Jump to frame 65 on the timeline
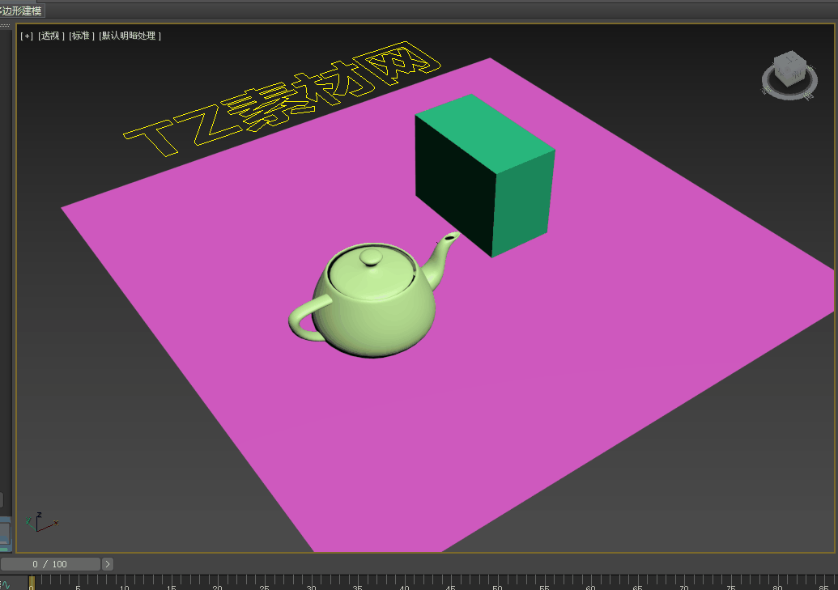 (637, 583)
